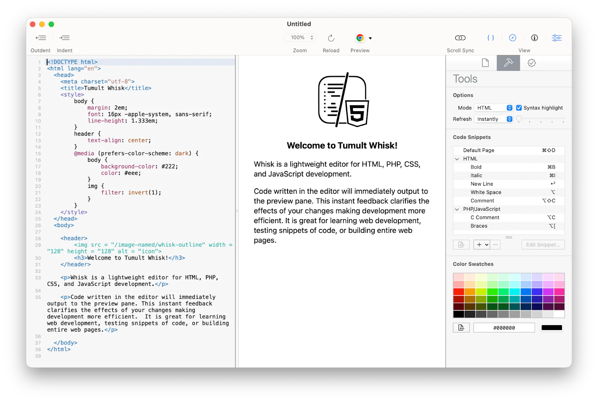Click the compass preview view icon
Image resolution: width=598 pixels, height=402 pixels.
point(512,38)
